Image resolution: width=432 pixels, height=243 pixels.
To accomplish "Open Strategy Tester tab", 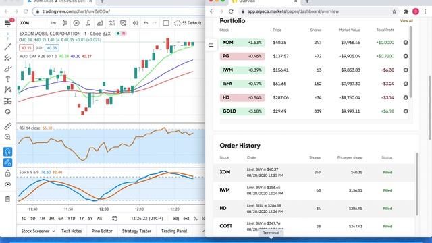I will (136, 231).
